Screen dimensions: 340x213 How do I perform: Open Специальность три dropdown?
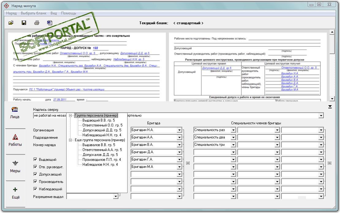click(x=233, y=145)
